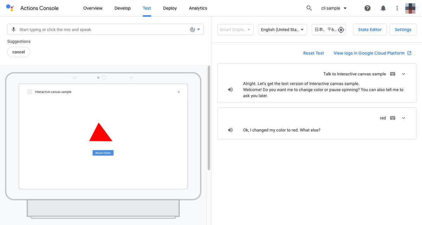This screenshot has height=225, width=422.
Task: Open the search magnifier icon
Action: click(309, 8)
